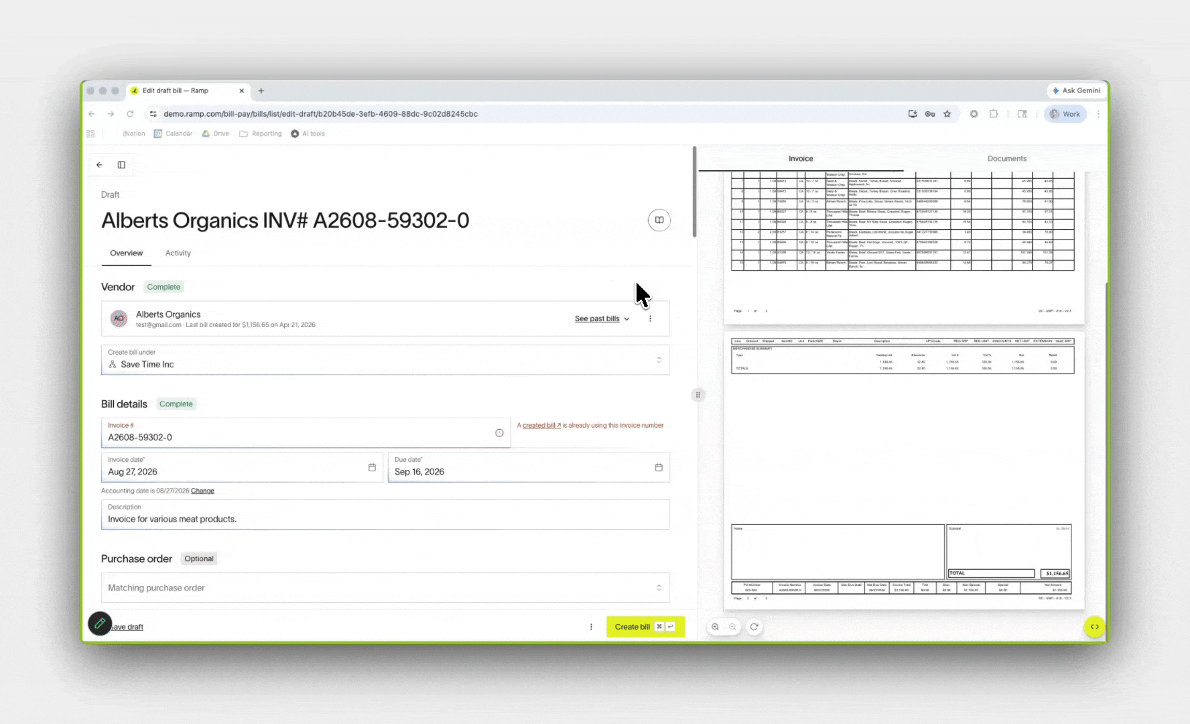Open a new browser tab
1190x724 pixels.
click(261, 90)
